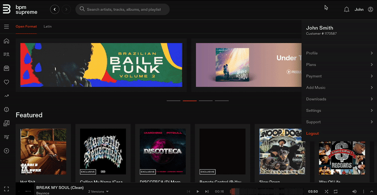
Task: Open the Remote Control album cover
Action: tap(222, 152)
